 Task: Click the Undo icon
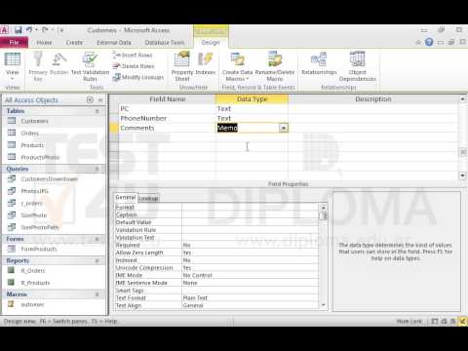coord(29,30)
